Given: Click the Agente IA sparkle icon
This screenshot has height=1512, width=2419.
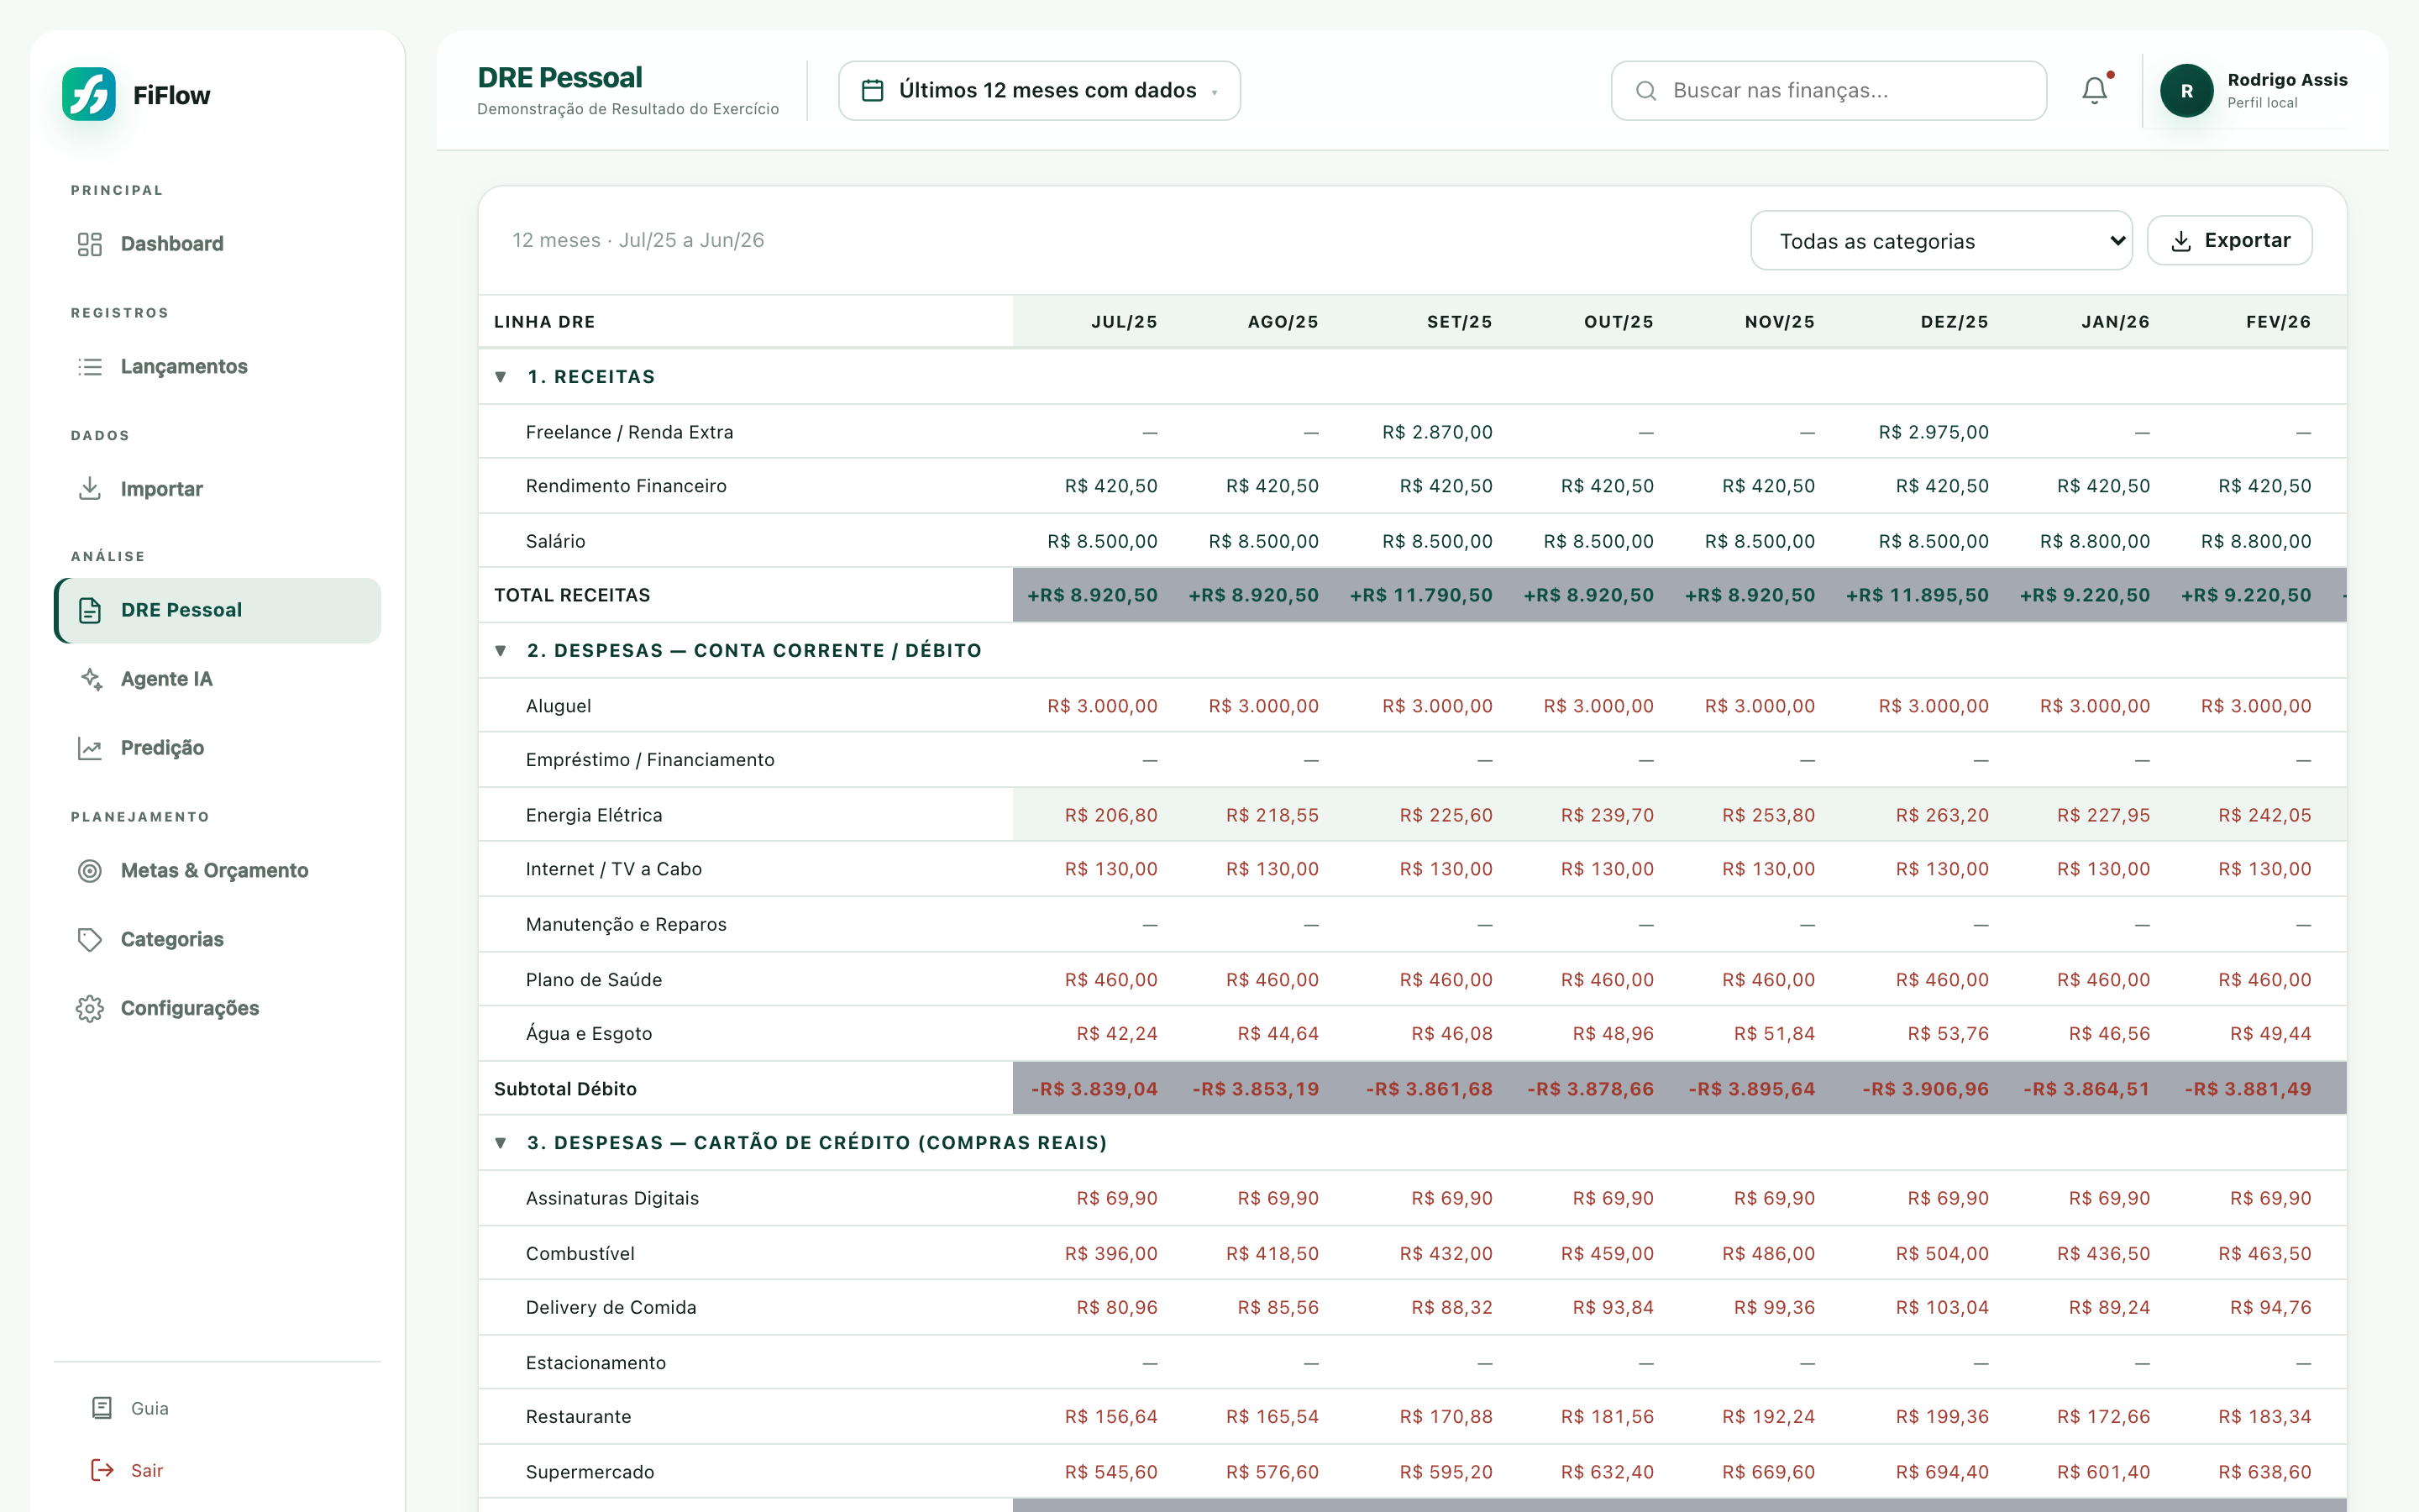Looking at the screenshot, I should point(90,679).
